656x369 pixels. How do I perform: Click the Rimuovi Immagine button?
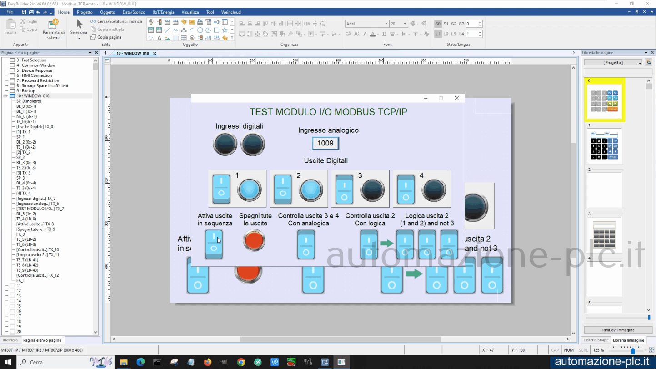pyautogui.click(x=618, y=330)
